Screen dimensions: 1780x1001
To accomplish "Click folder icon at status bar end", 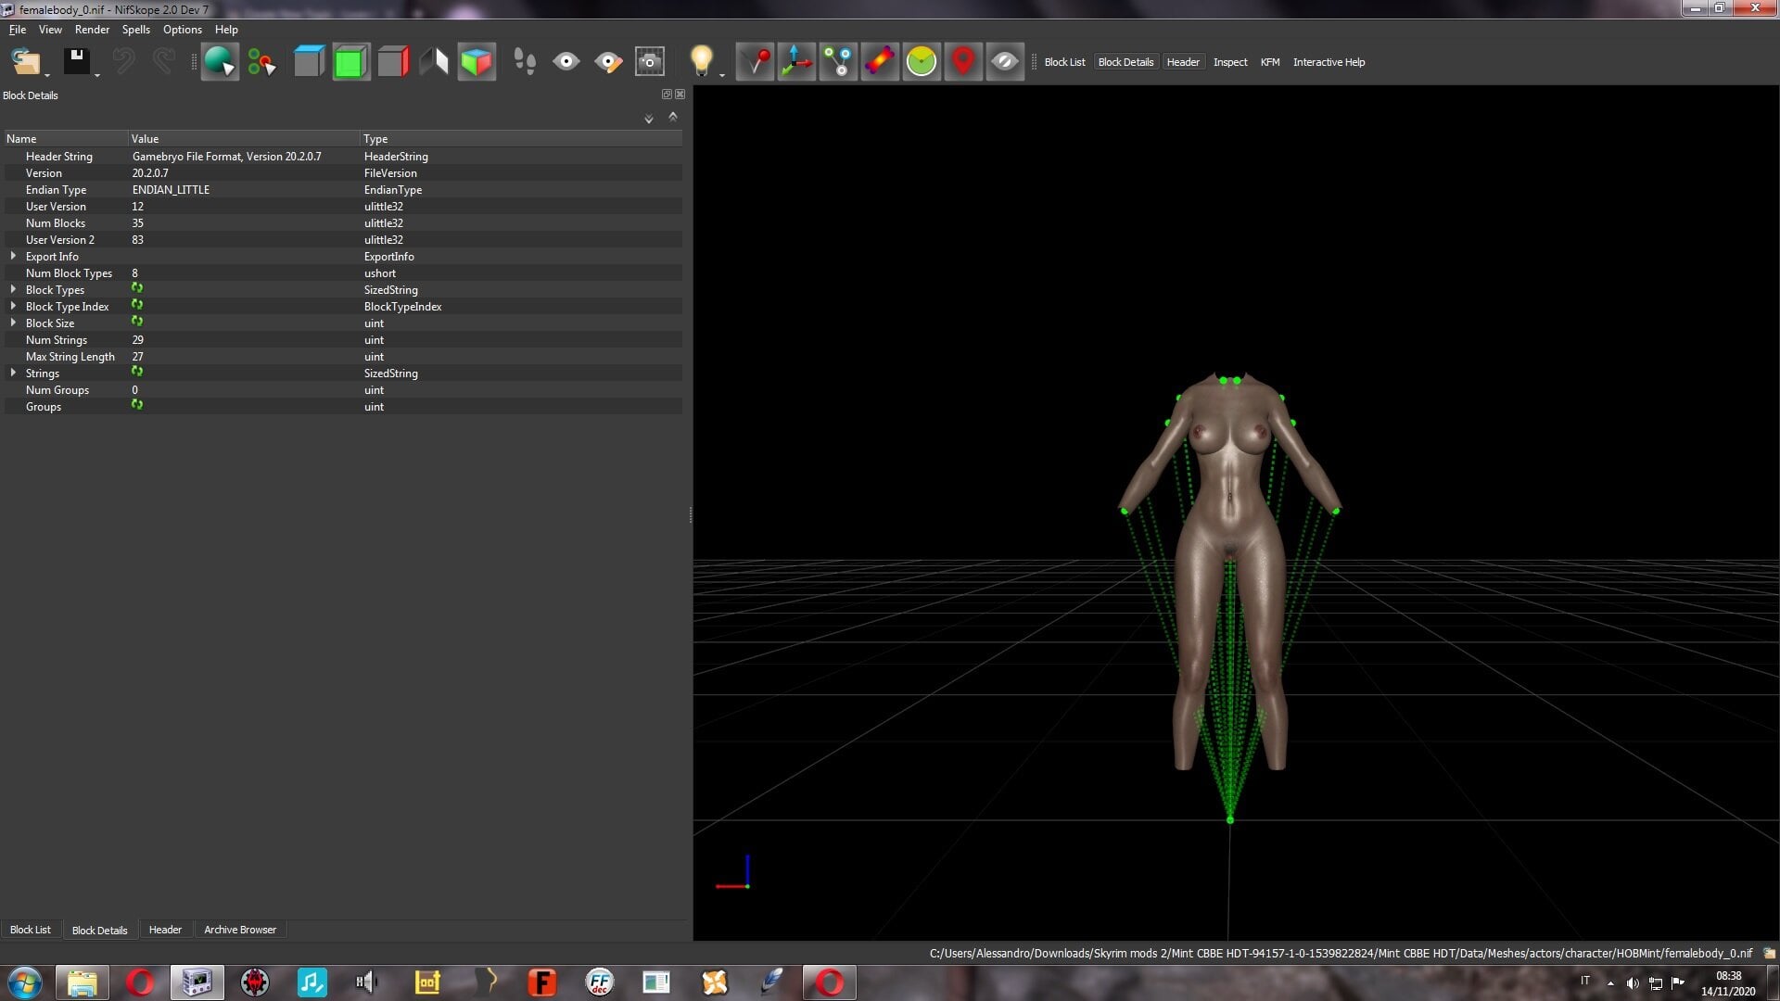I will pos(1769,953).
